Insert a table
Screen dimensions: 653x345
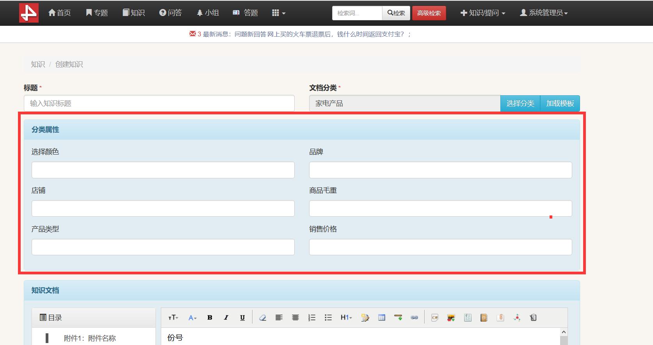tap(382, 318)
